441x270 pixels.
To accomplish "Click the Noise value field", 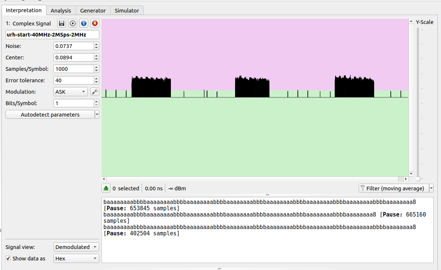I will (74, 46).
